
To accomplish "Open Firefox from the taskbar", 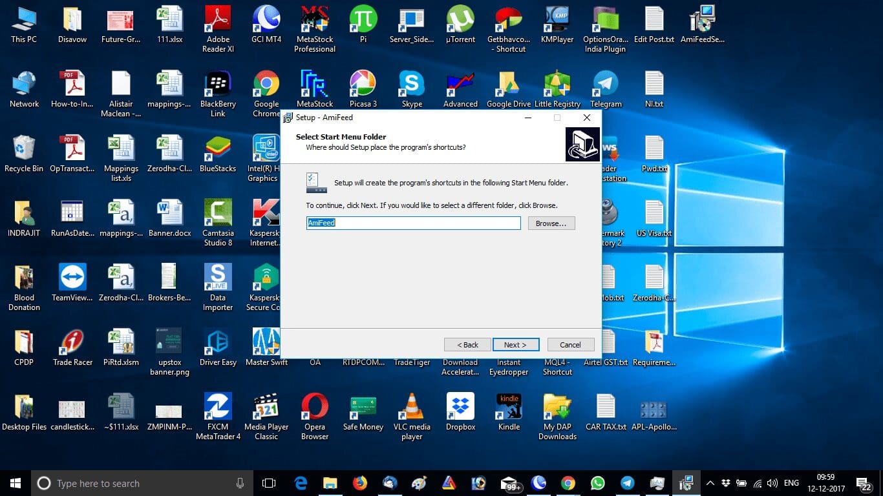I will pyautogui.click(x=359, y=483).
